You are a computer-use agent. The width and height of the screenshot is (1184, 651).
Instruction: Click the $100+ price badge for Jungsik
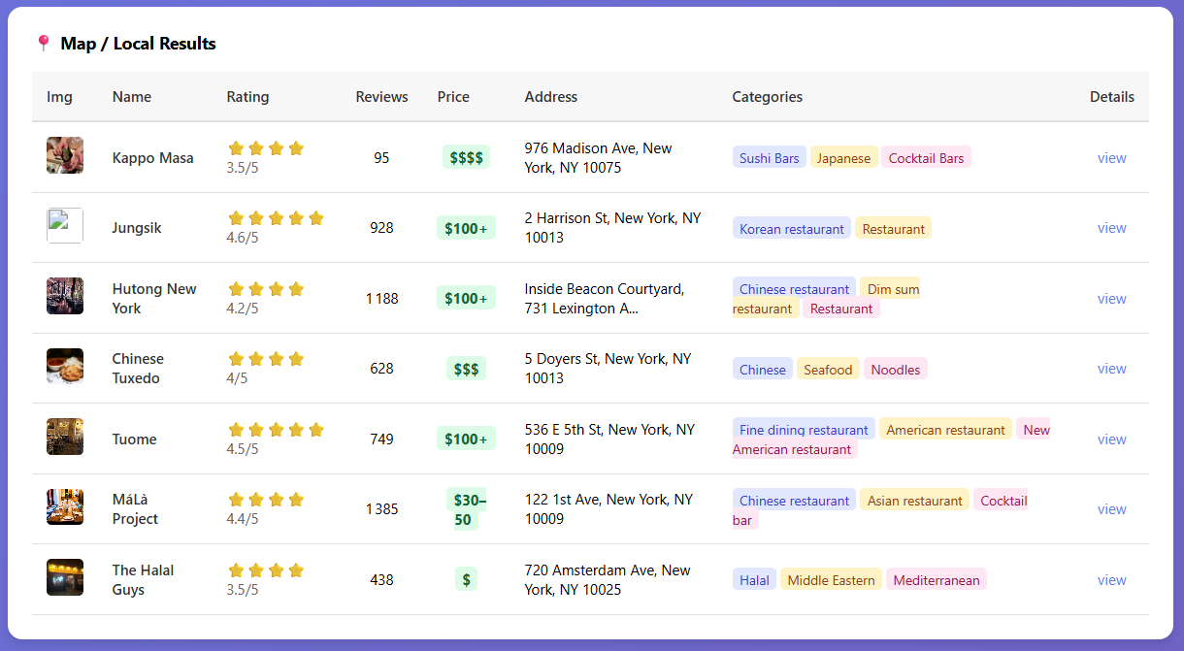[x=466, y=227]
